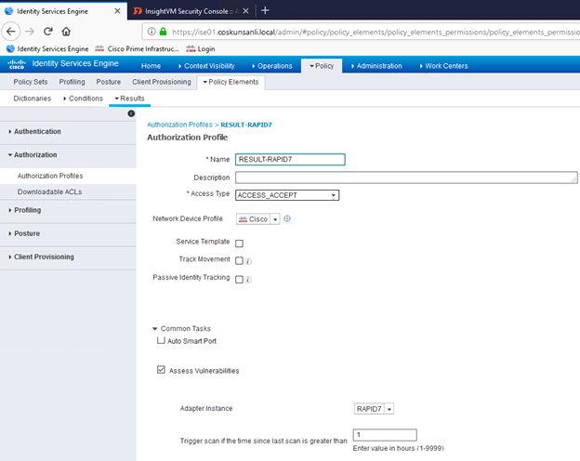The height and width of the screenshot is (461, 580).
Task: Open the Identity Services Engine bookmark
Action: (47, 49)
